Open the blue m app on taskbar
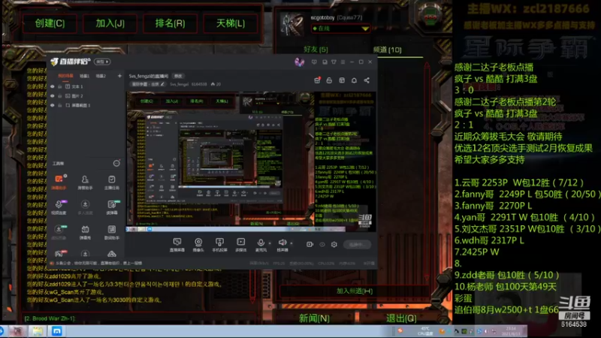Screen dimensions: 601x338 coord(57,331)
